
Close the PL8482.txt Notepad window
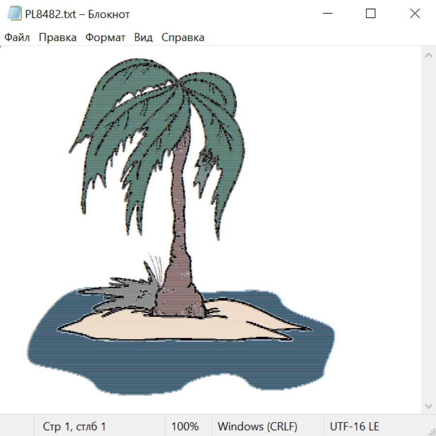click(415, 14)
